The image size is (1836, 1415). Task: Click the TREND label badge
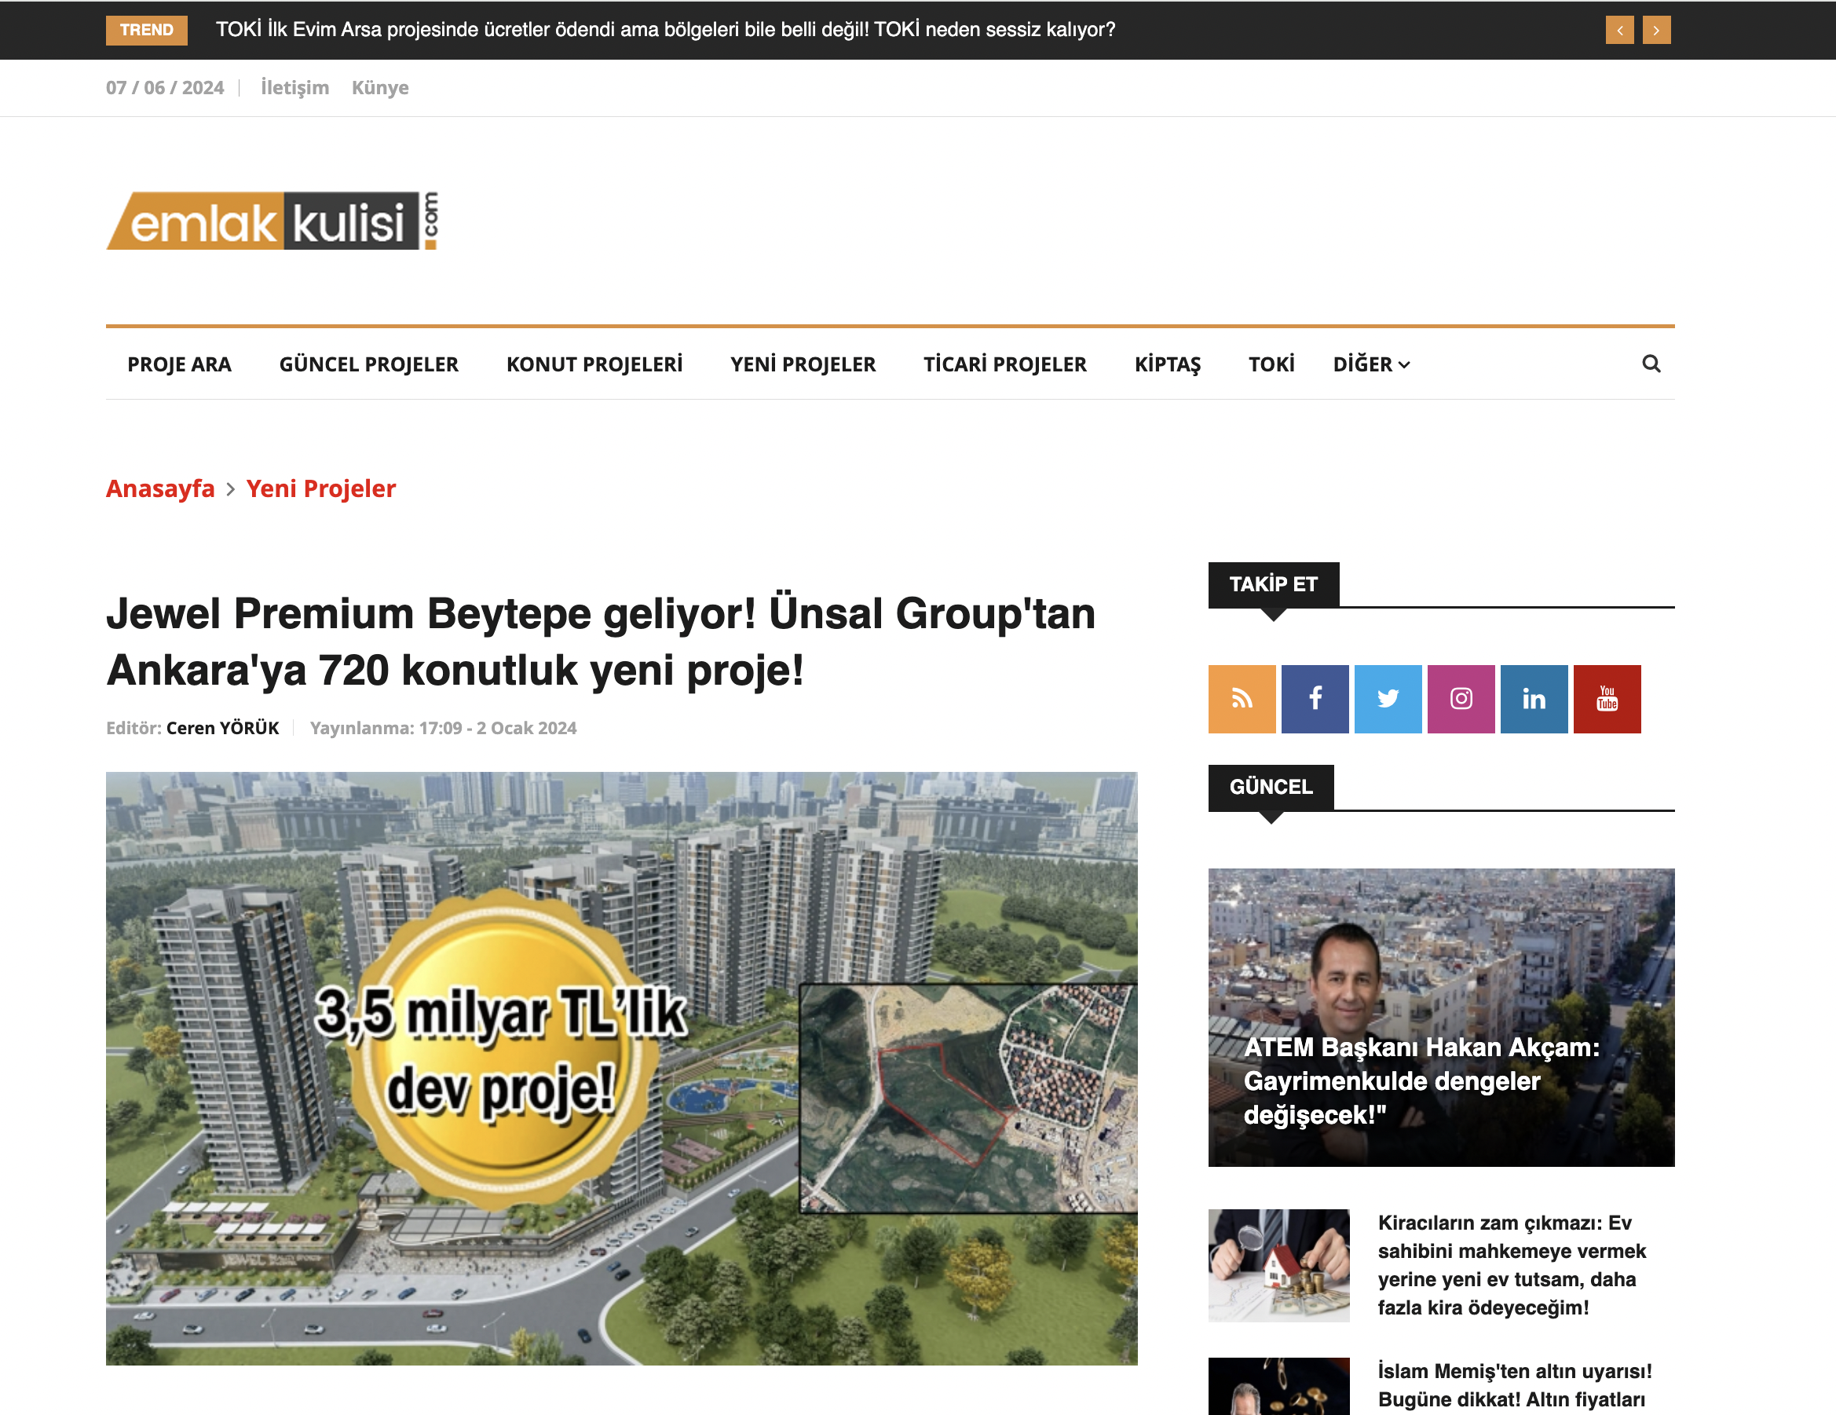146,31
